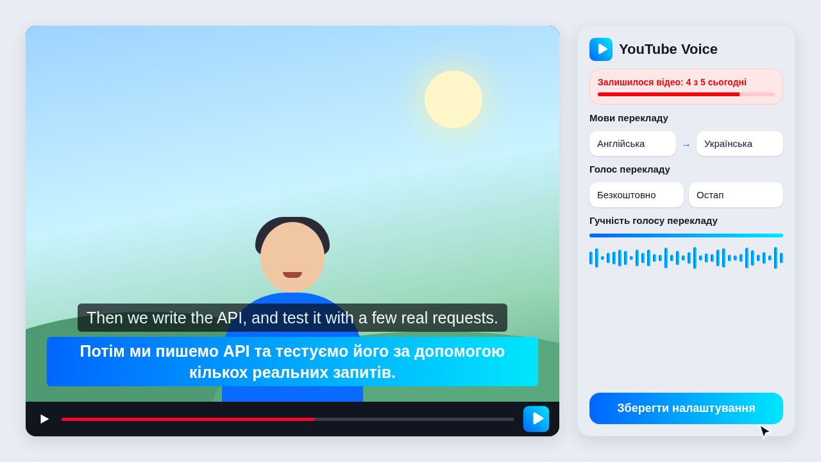Open the target language dropdown 'Українська'

point(740,144)
